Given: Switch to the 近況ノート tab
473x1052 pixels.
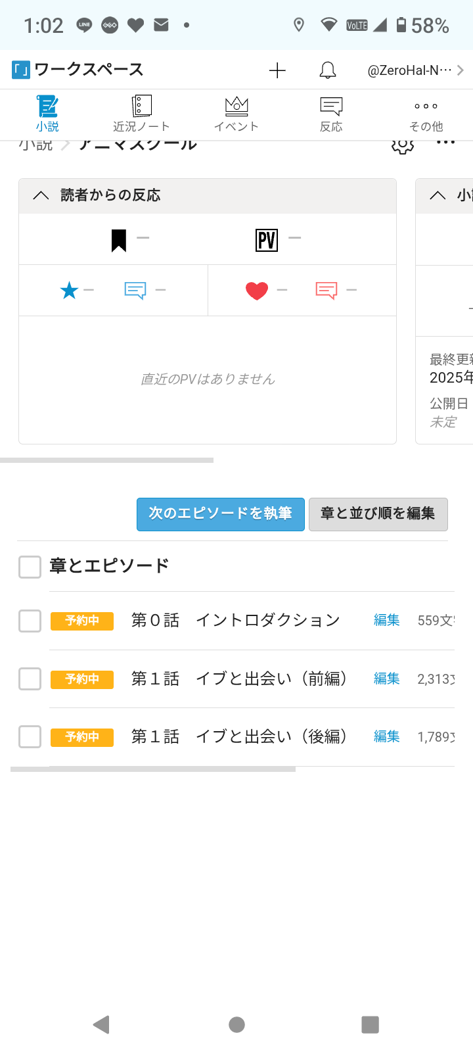Looking at the screenshot, I should 141,114.
